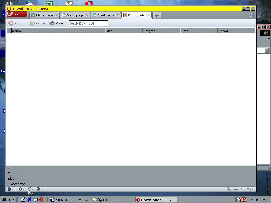
Task: Close the first Blank page tab
Action: coord(56,15)
